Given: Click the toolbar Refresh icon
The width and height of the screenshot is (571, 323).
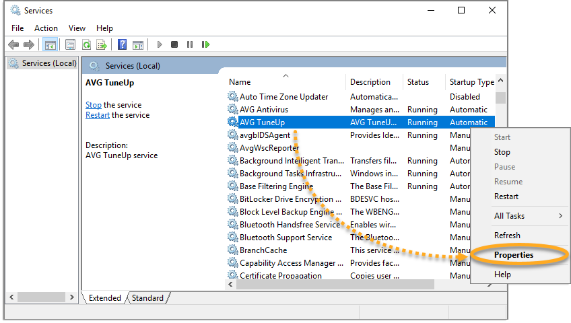Looking at the screenshot, I should [x=86, y=44].
